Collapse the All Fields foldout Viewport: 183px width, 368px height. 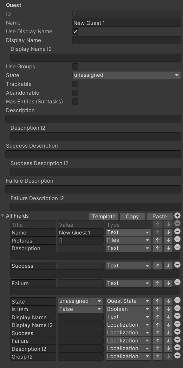pos(2,216)
